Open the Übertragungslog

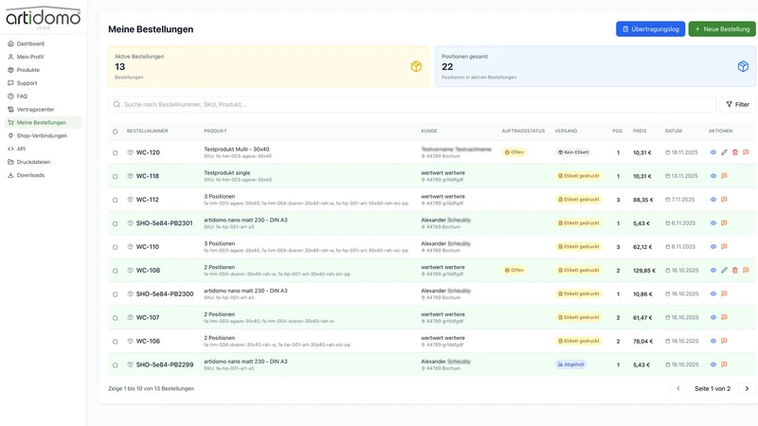click(650, 29)
